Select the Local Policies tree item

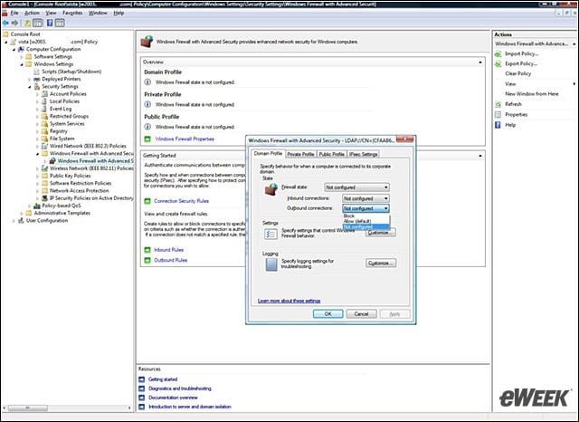[64, 101]
